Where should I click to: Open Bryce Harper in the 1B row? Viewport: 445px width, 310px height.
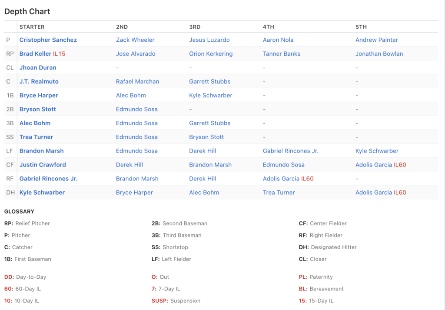(39, 95)
